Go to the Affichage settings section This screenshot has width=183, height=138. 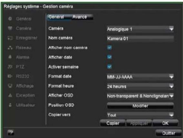[25, 86]
